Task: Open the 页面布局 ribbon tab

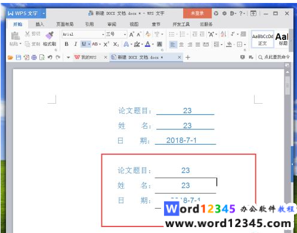Action: click(65, 24)
